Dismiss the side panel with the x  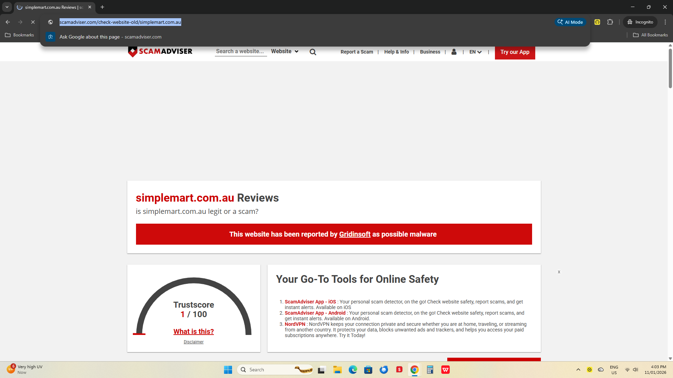pos(559,272)
